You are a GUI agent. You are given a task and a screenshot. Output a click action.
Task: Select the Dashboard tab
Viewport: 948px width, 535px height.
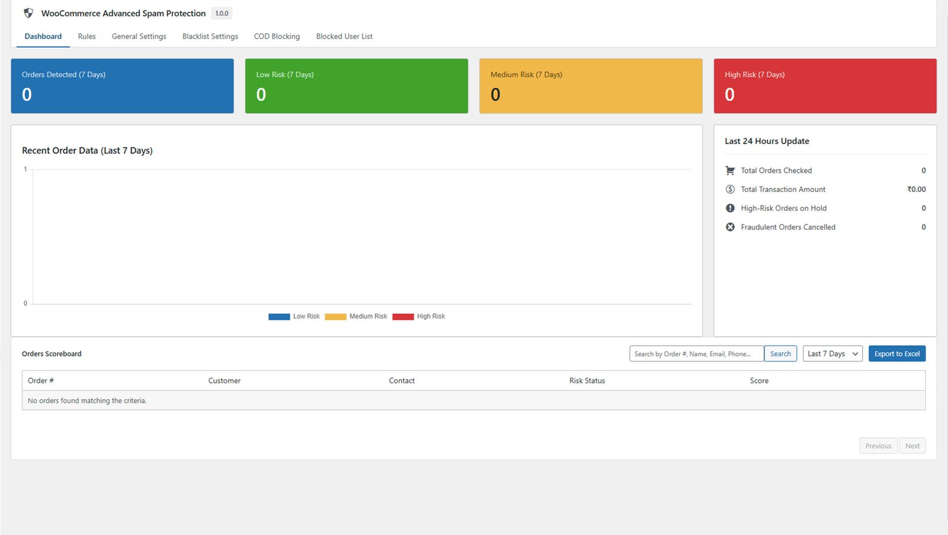coord(43,37)
